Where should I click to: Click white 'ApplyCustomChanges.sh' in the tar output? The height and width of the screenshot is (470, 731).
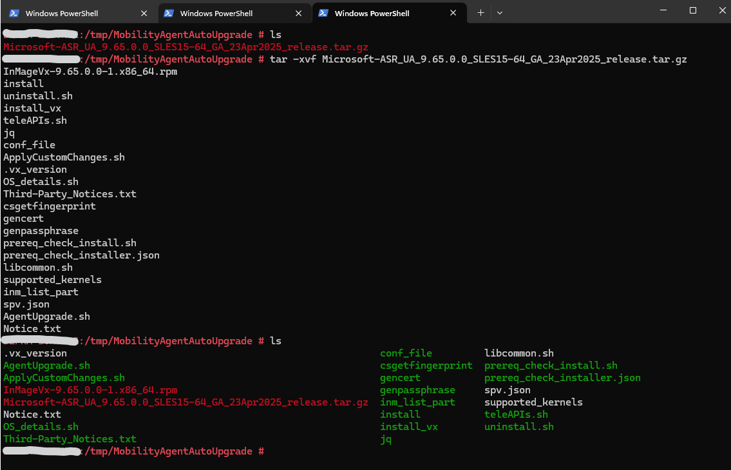pyautogui.click(x=64, y=157)
